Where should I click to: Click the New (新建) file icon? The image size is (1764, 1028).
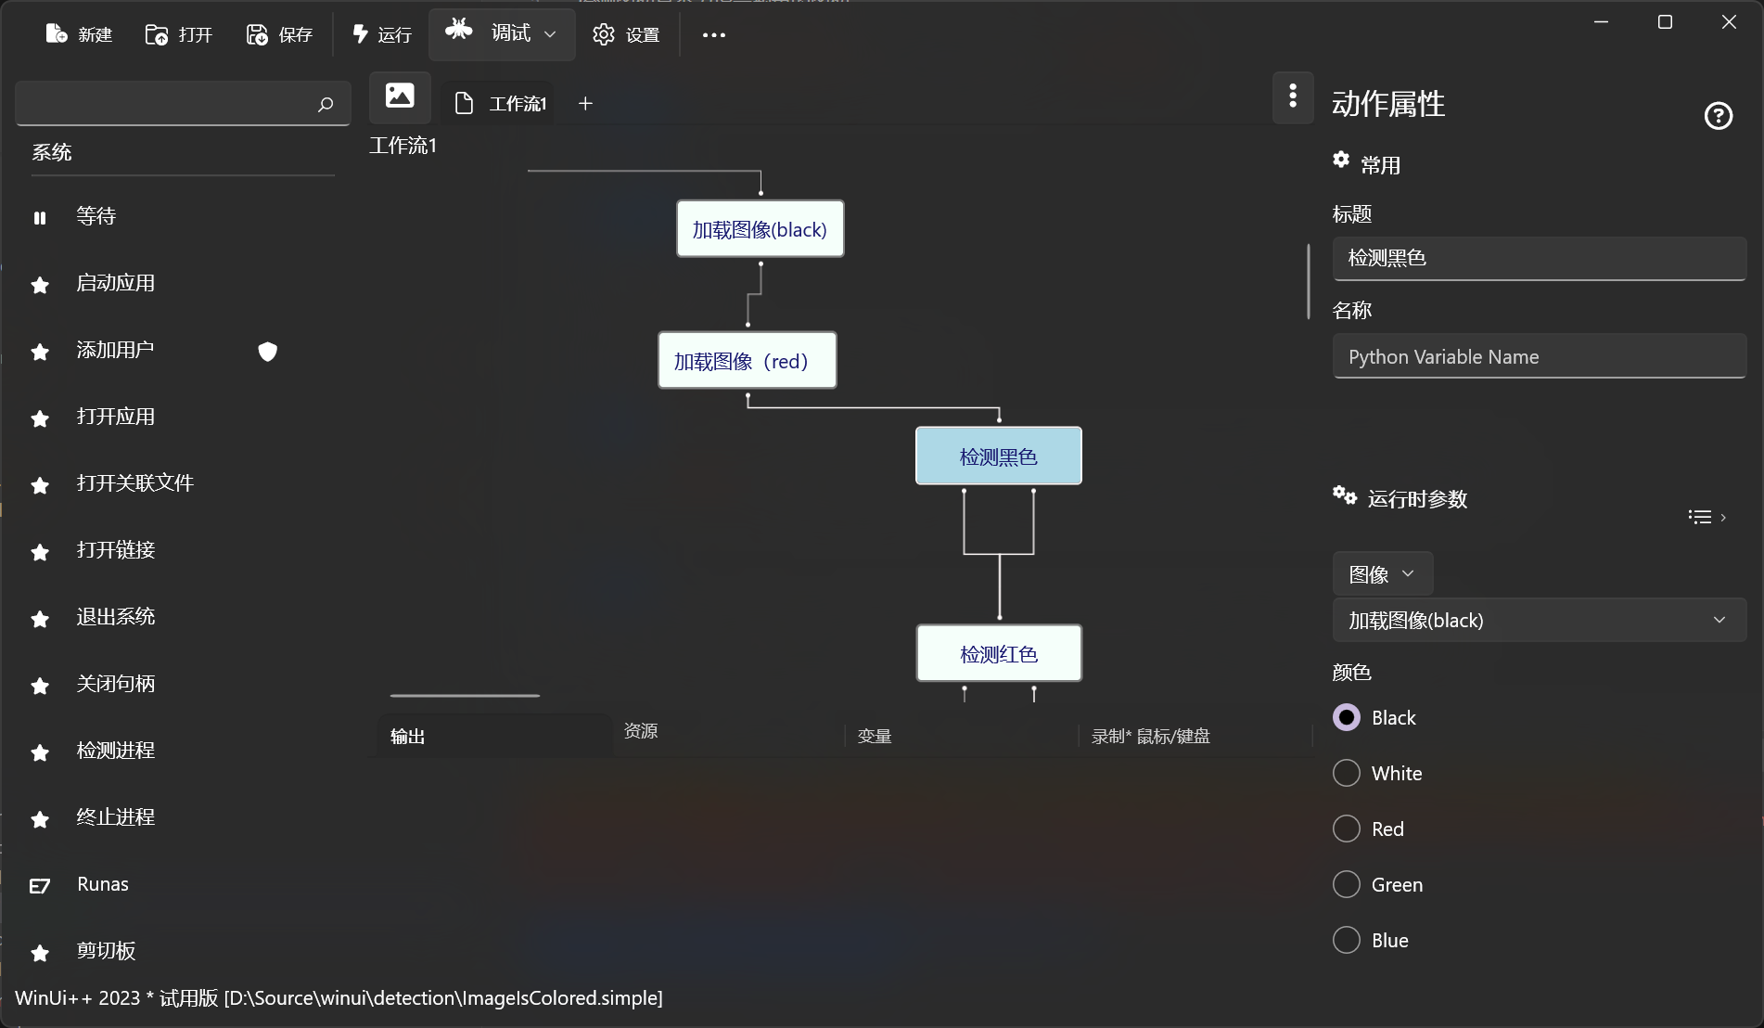point(57,34)
